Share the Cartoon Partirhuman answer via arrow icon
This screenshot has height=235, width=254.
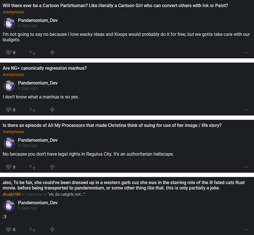point(52,53)
